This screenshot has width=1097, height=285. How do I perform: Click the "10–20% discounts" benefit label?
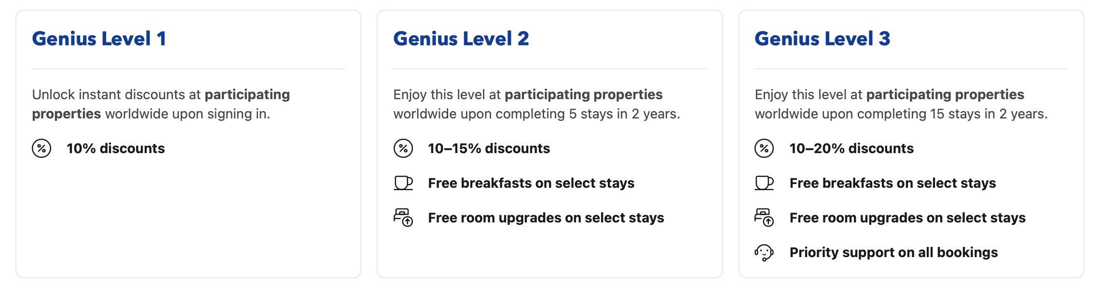851,148
